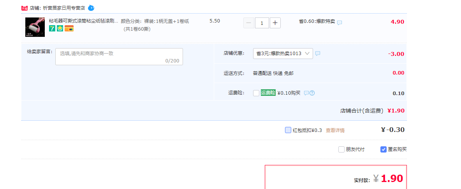This screenshot has height=189, width=461.
Task: Decrease quantity with the minus button
Action: [249, 23]
